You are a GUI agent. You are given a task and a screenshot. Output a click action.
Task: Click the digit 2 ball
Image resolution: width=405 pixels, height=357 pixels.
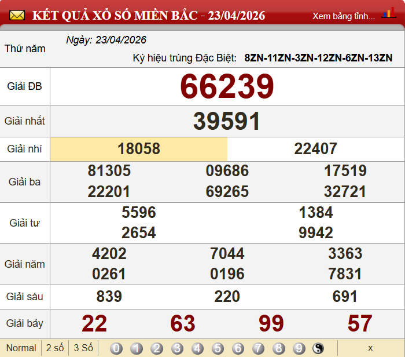(x=157, y=348)
